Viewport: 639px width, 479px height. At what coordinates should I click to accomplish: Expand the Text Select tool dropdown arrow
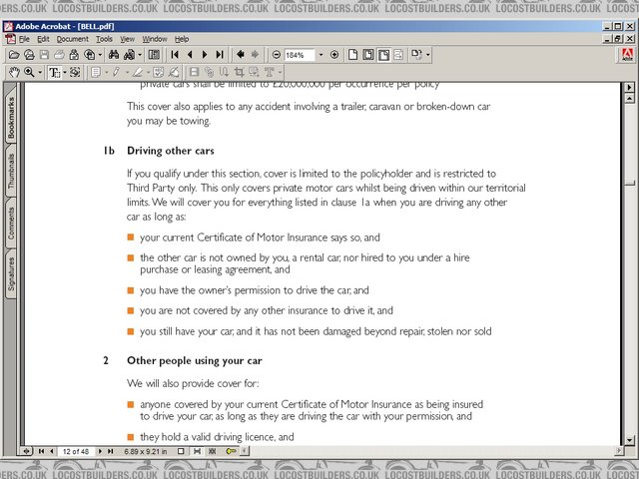pyautogui.click(x=63, y=72)
